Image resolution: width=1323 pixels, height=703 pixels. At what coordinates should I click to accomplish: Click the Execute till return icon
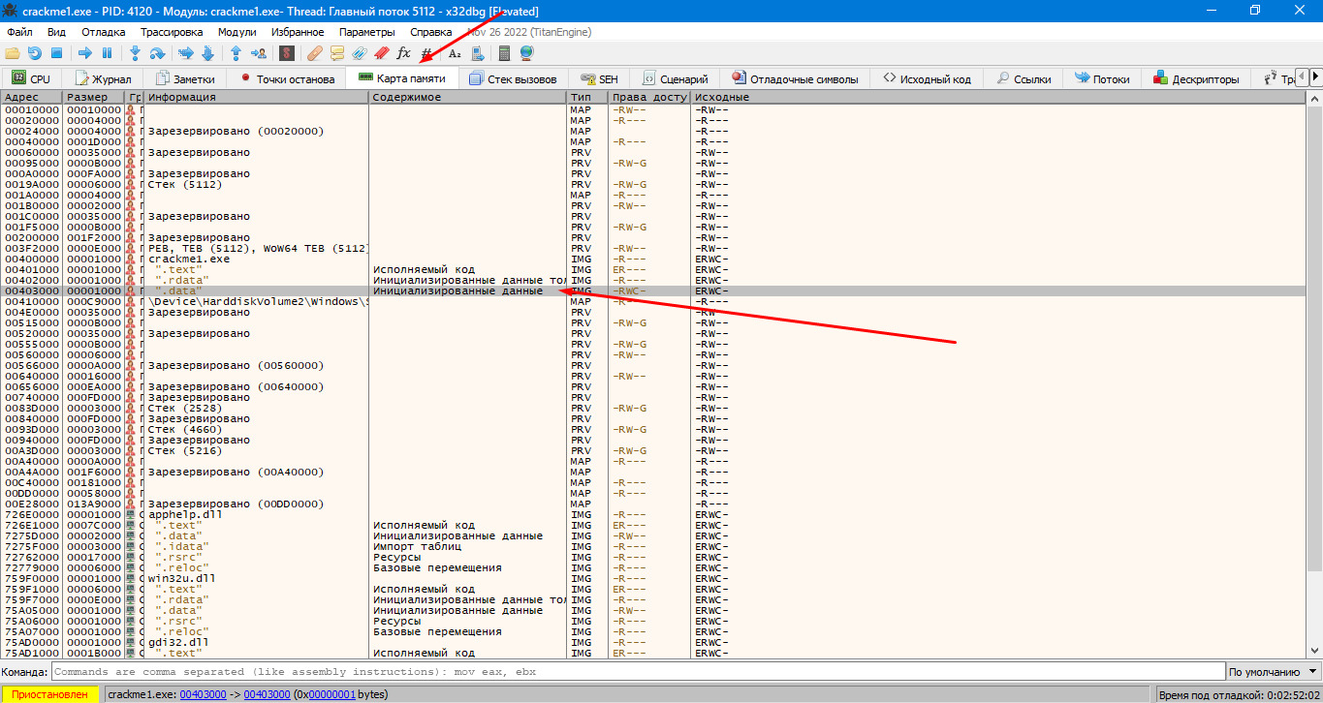pos(236,53)
